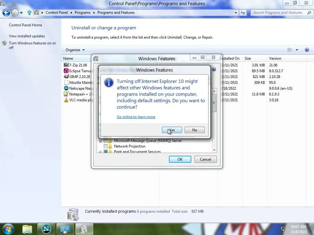Select the Mozilla Maintenance icon
Viewport: 314px width, 235px height.
coord(66,82)
